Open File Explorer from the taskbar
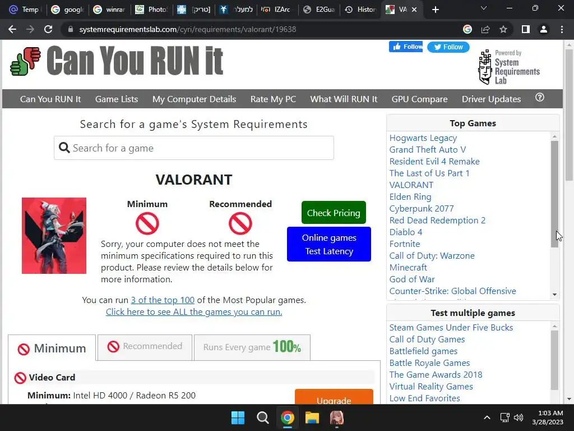Viewport: 574px width, 431px height. [312, 418]
